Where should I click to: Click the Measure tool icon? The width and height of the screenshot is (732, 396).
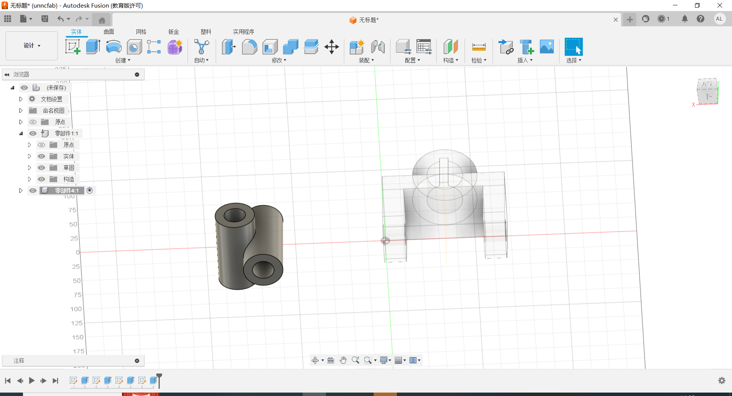click(478, 47)
